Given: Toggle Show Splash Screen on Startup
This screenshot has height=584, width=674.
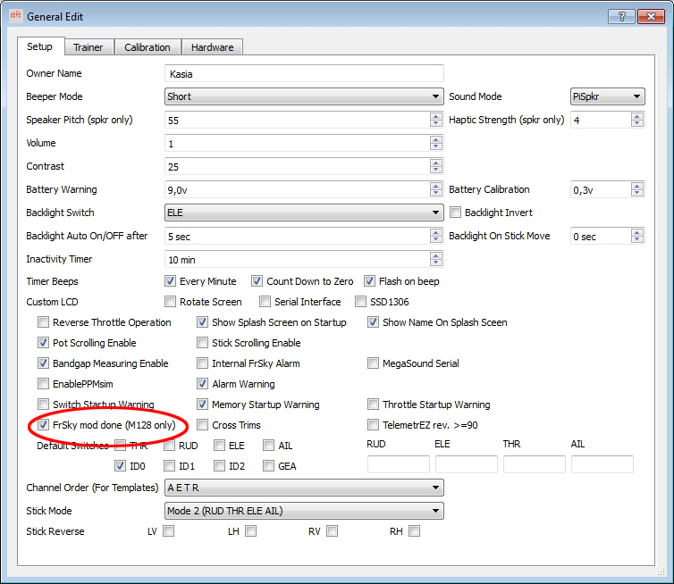Looking at the screenshot, I should tap(202, 322).
